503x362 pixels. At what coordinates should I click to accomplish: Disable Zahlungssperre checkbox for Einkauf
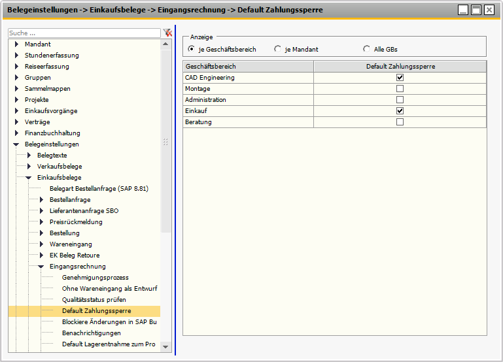point(400,111)
